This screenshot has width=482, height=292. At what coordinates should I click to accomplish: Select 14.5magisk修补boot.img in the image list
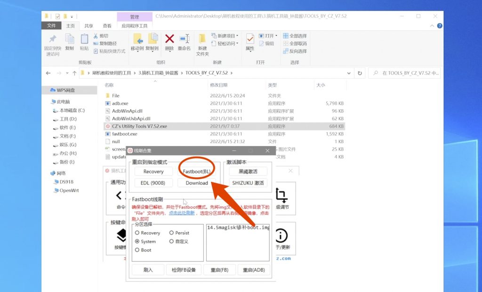pyautogui.click(x=238, y=227)
